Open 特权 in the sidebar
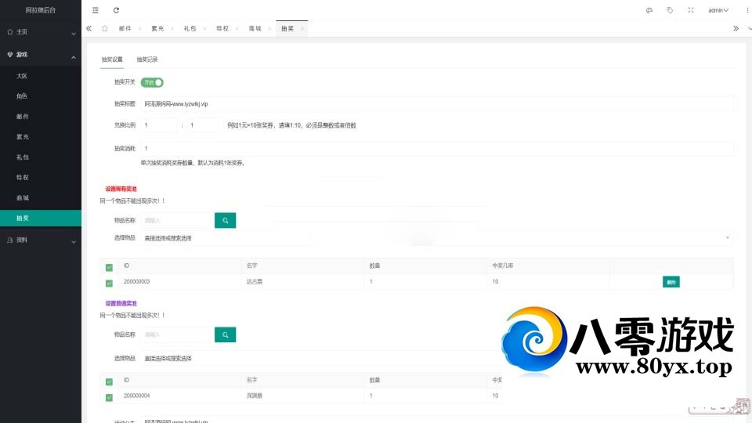Screen dimensions: 752x423 [x=41, y=178]
